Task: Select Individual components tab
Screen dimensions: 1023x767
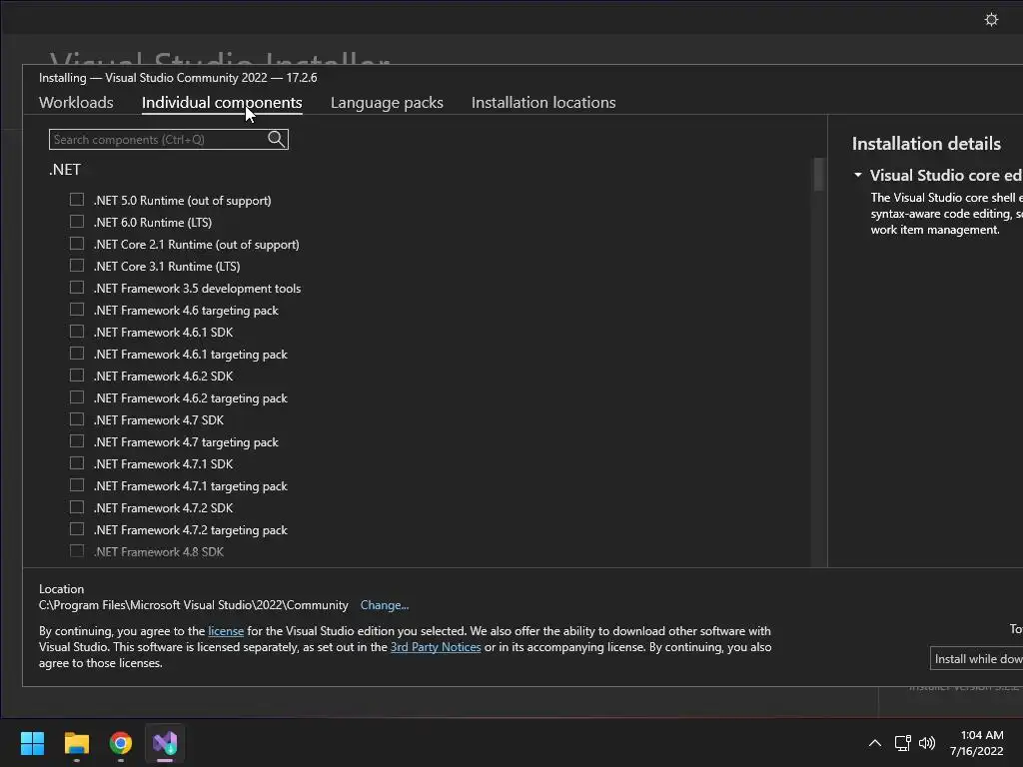Action: pos(222,103)
